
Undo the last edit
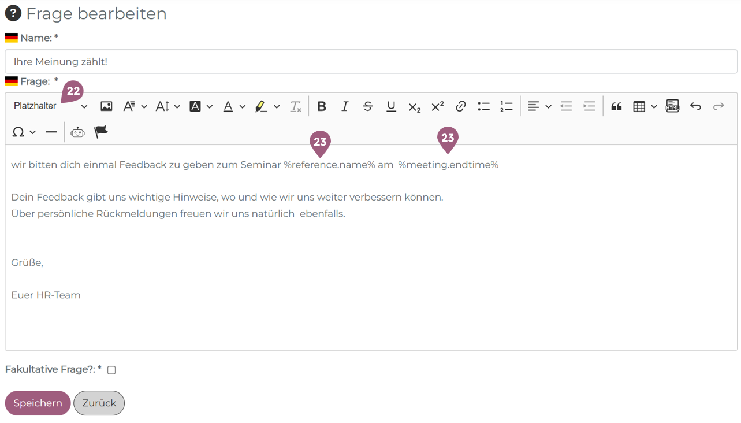pos(695,106)
